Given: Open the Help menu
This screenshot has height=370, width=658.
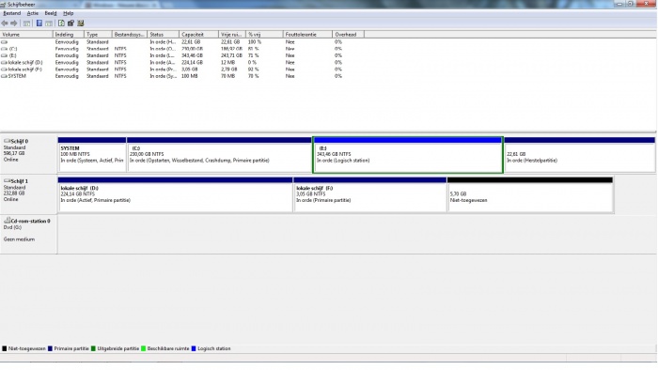Looking at the screenshot, I should pos(68,13).
